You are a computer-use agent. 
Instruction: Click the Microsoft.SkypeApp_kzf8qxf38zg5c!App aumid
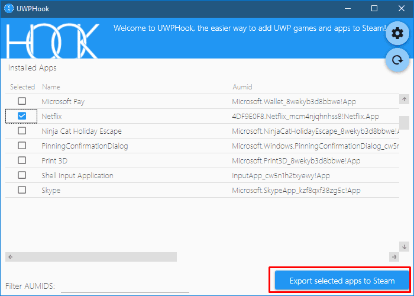(x=296, y=190)
